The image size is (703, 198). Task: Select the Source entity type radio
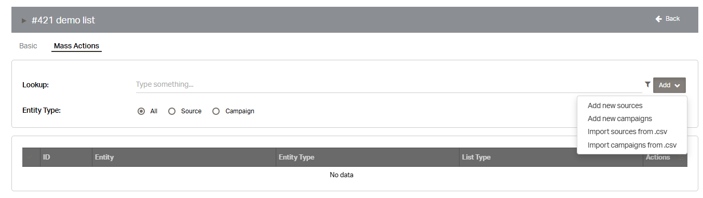pyautogui.click(x=172, y=111)
